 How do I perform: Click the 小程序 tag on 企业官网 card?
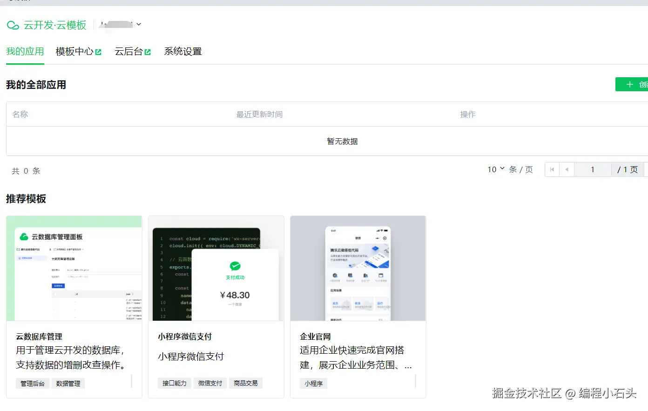click(x=314, y=384)
